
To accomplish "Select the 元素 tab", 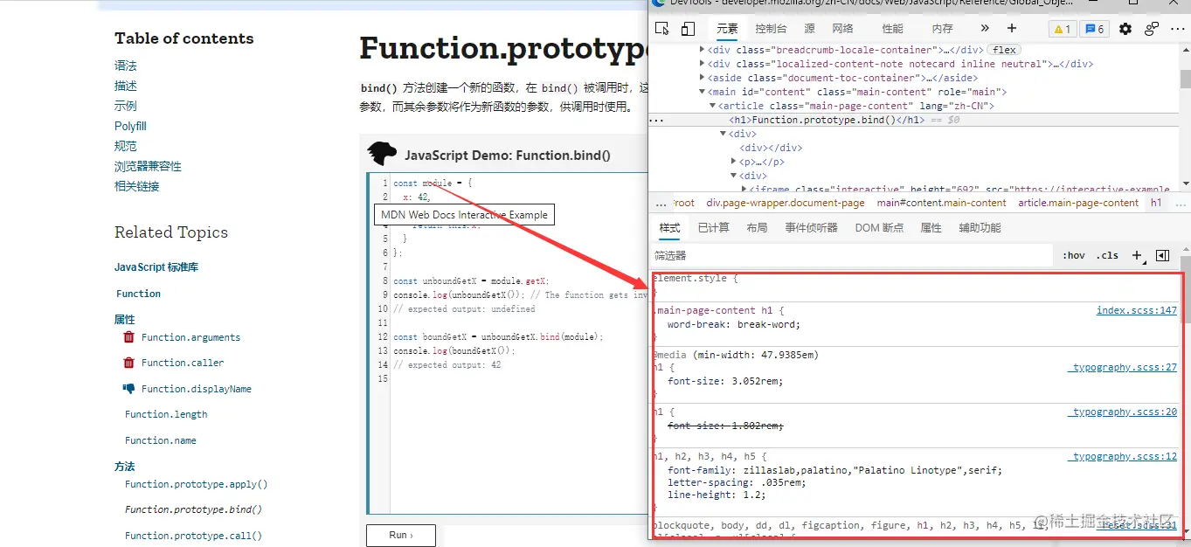I will [727, 29].
